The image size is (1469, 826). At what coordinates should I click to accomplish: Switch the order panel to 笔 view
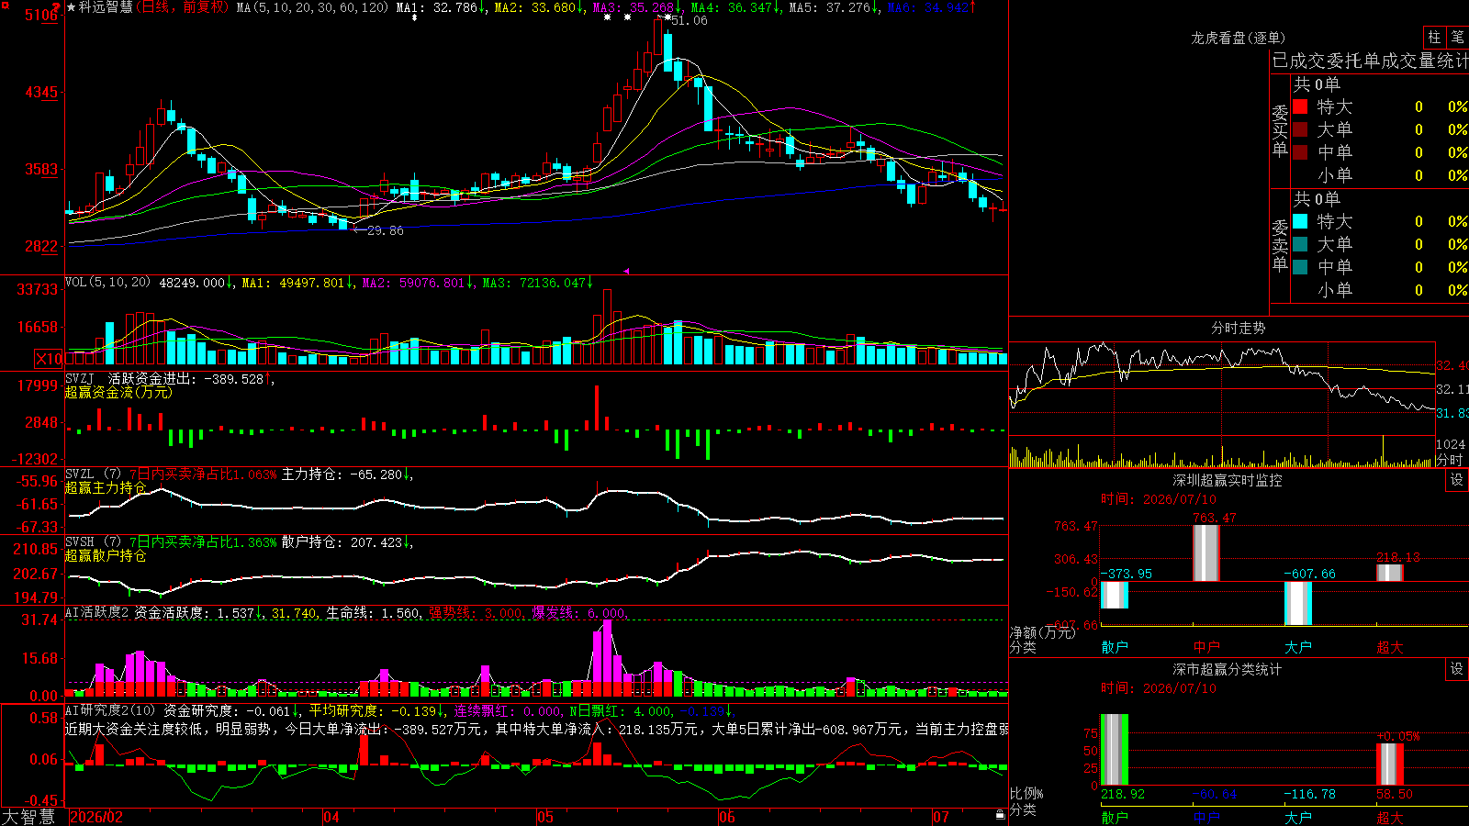[1457, 38]
